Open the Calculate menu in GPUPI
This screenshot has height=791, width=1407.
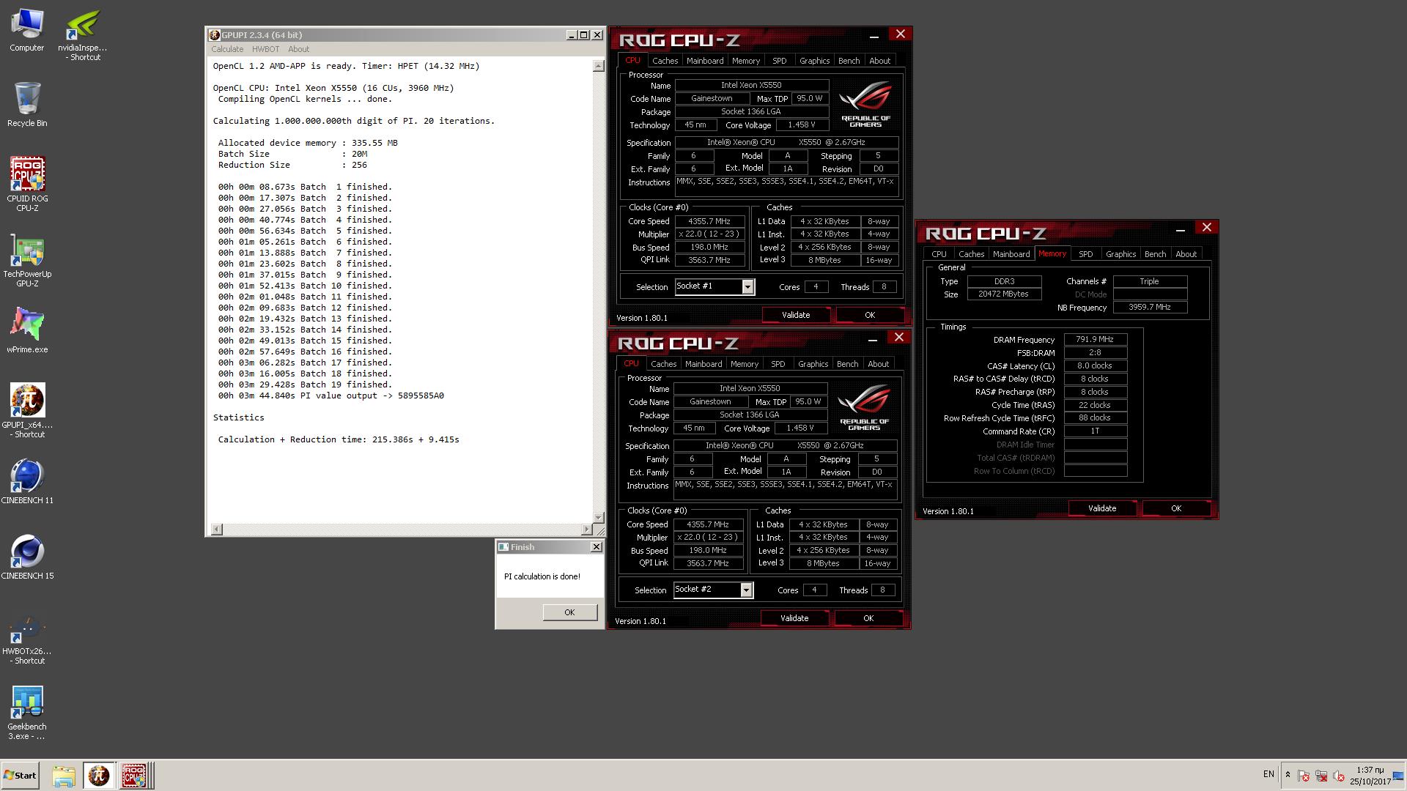[227, 49]
